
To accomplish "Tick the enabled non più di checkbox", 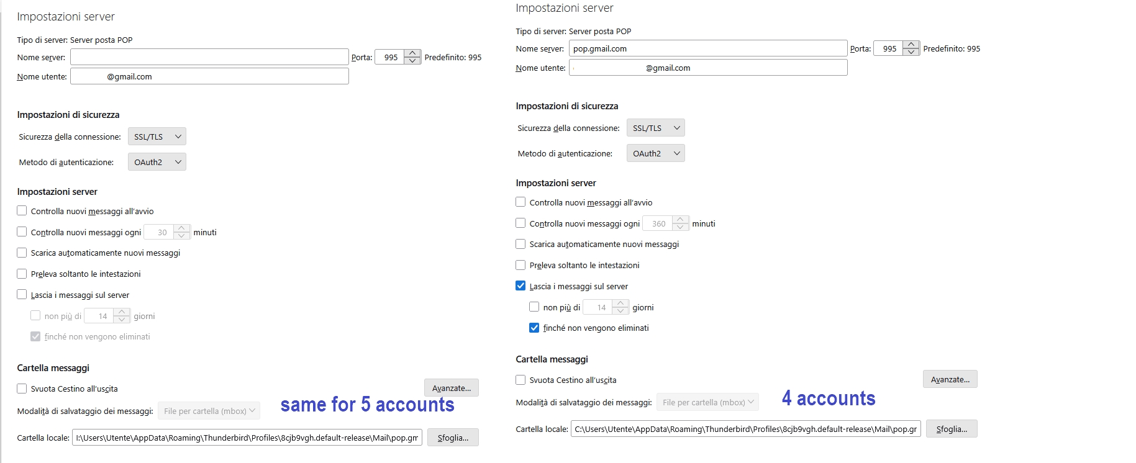I will click(x=534, y=307).
